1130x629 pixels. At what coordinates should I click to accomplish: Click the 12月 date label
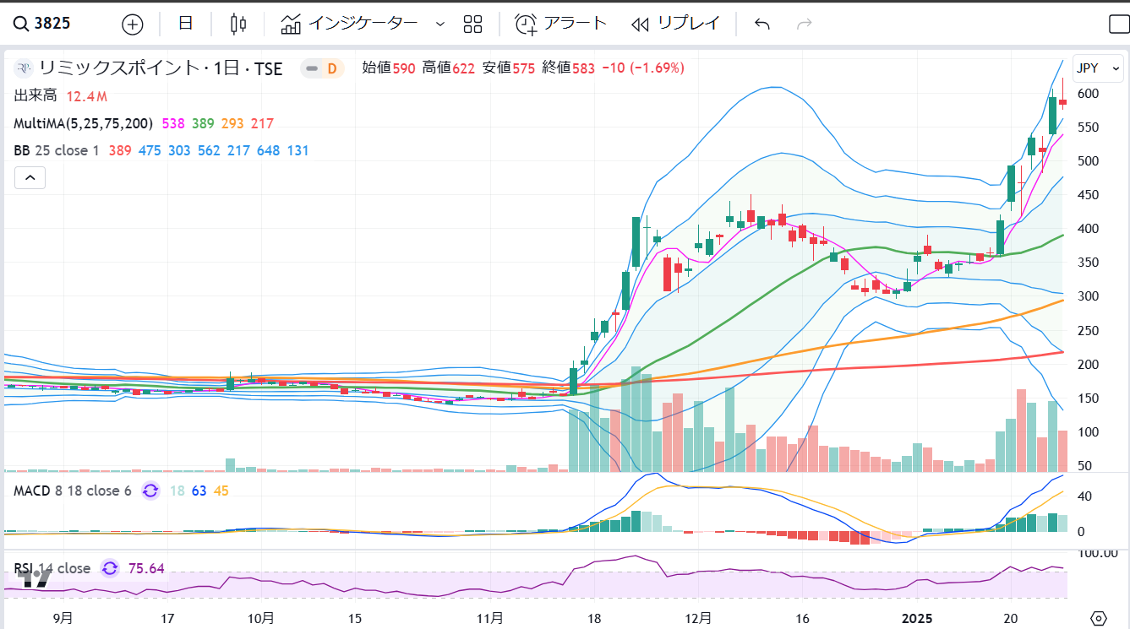[699, 617]
